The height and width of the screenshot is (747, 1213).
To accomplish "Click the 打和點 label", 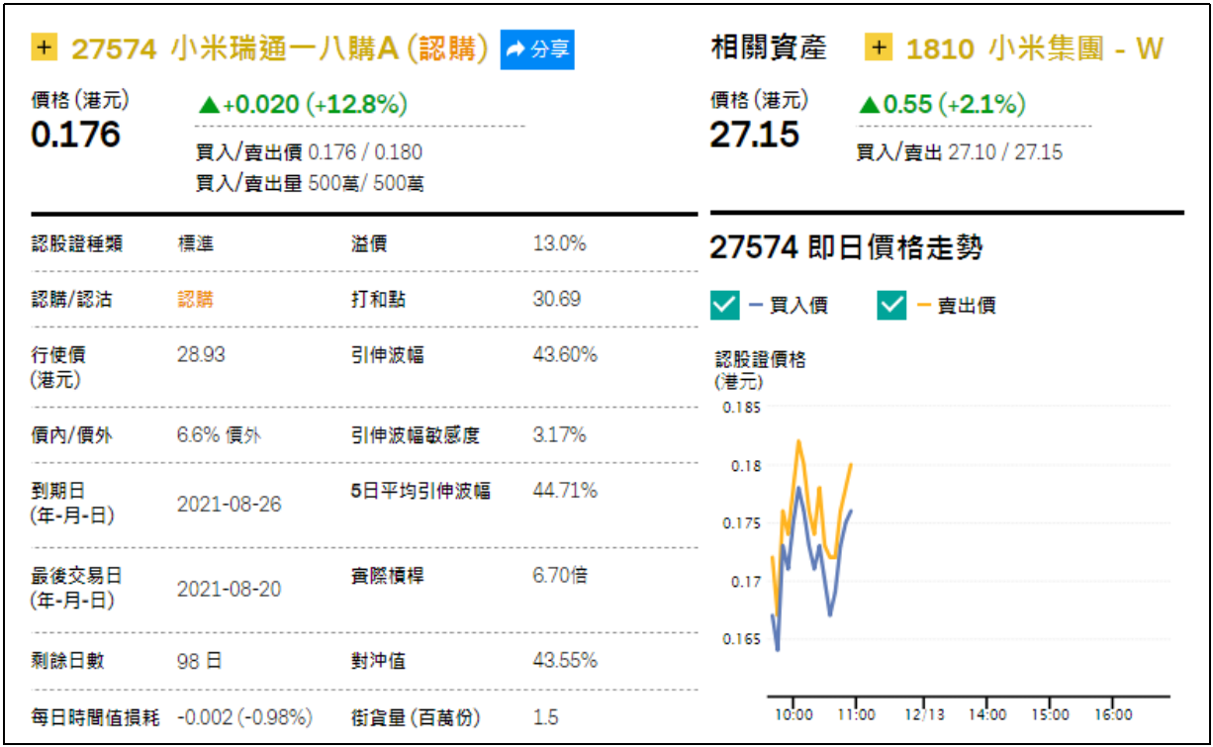I will [378, 299].
